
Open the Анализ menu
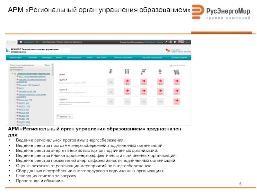tap(59, 58)
